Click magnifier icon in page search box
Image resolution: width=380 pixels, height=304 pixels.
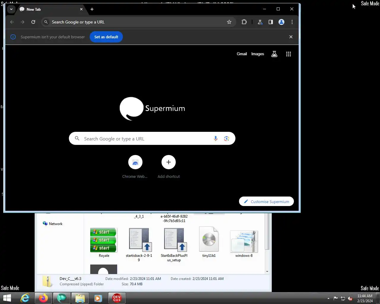77,138
